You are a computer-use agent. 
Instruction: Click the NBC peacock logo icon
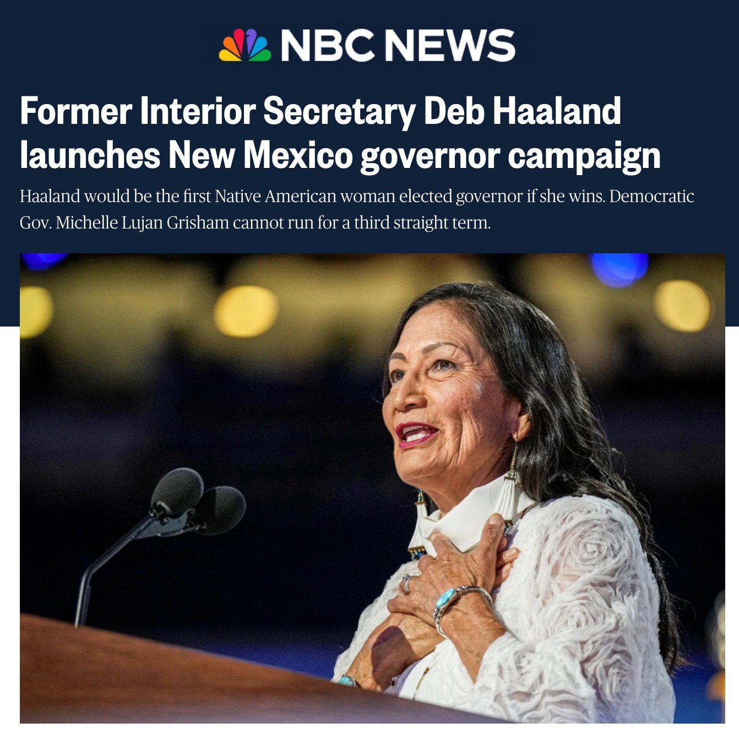[244, 45]
